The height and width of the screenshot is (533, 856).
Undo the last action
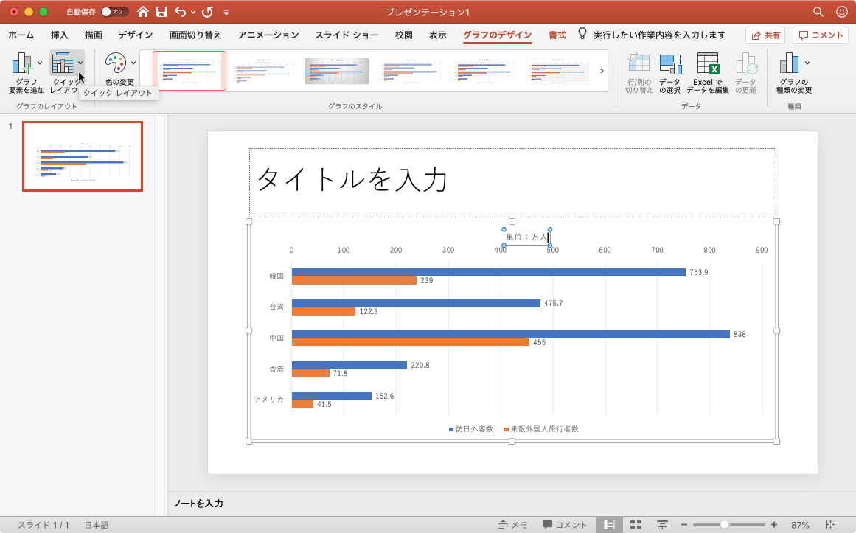tap(180, 12)
